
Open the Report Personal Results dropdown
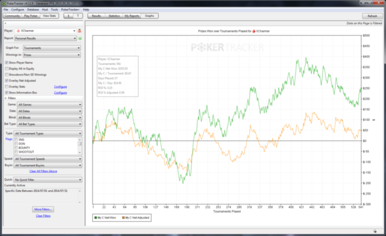[x=46, y=39]
